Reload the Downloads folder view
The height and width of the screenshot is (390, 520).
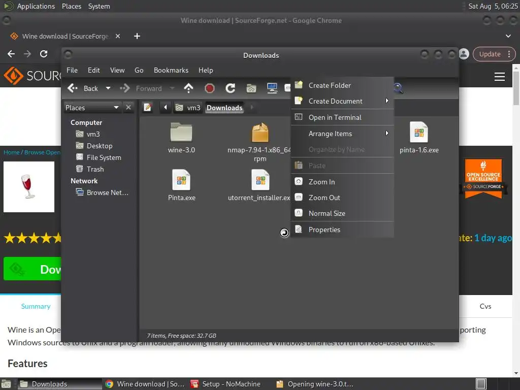pos(231,88)
